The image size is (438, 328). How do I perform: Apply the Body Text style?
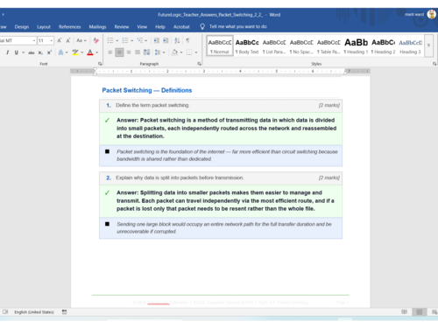(x=247, y=45)
